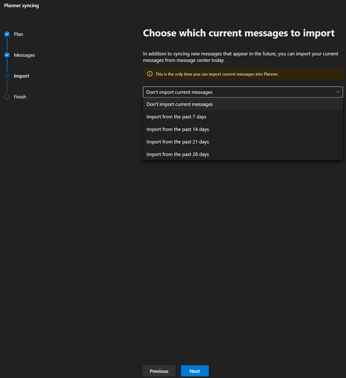
Task: Choose "Import from the past 14 days"
Action: (x=243, y=129)
